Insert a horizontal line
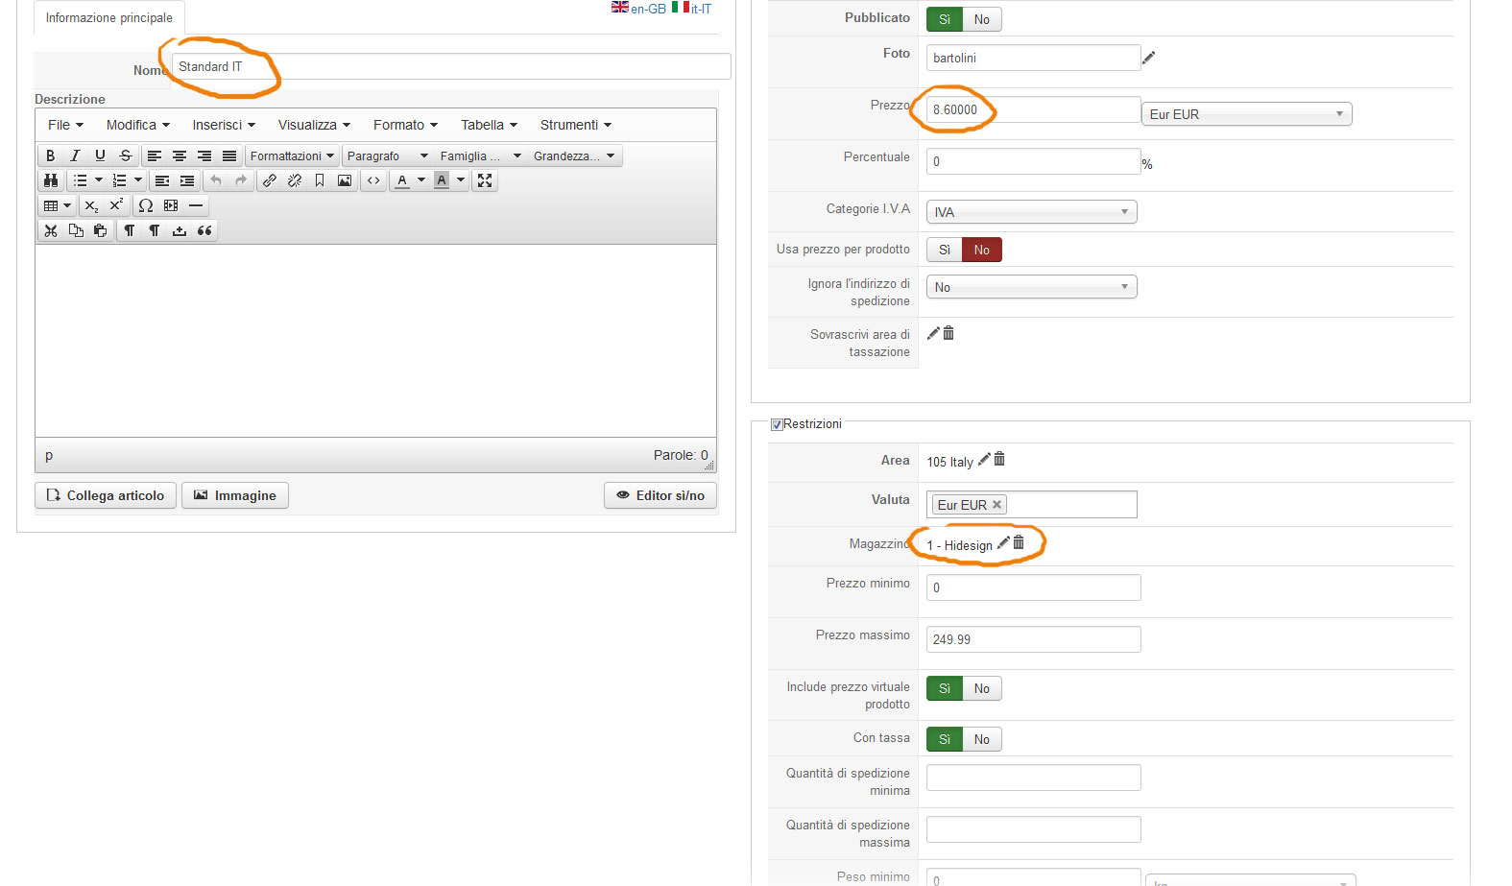The width and height of the screenshot is (1512, 886). coord(196,205)
